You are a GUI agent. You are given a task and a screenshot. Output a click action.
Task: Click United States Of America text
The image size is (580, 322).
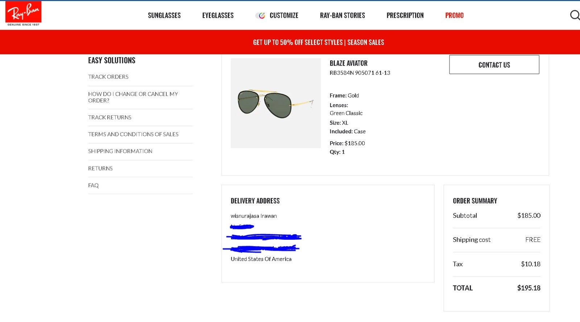[x=261, y=259]
